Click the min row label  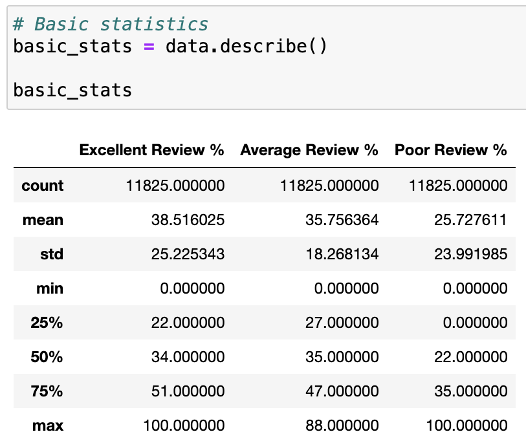click(x=50, y=288)
